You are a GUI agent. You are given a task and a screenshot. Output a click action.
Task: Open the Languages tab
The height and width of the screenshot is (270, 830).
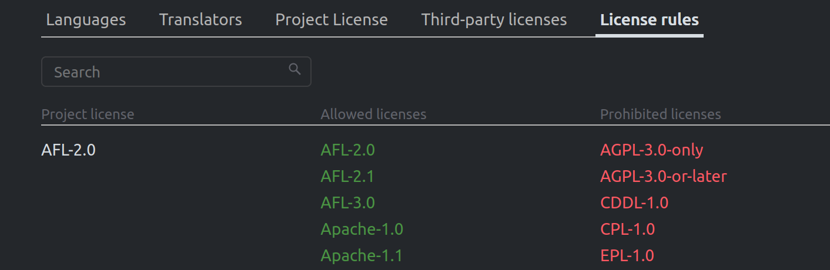pyautogui.click(x=86, y=20)
